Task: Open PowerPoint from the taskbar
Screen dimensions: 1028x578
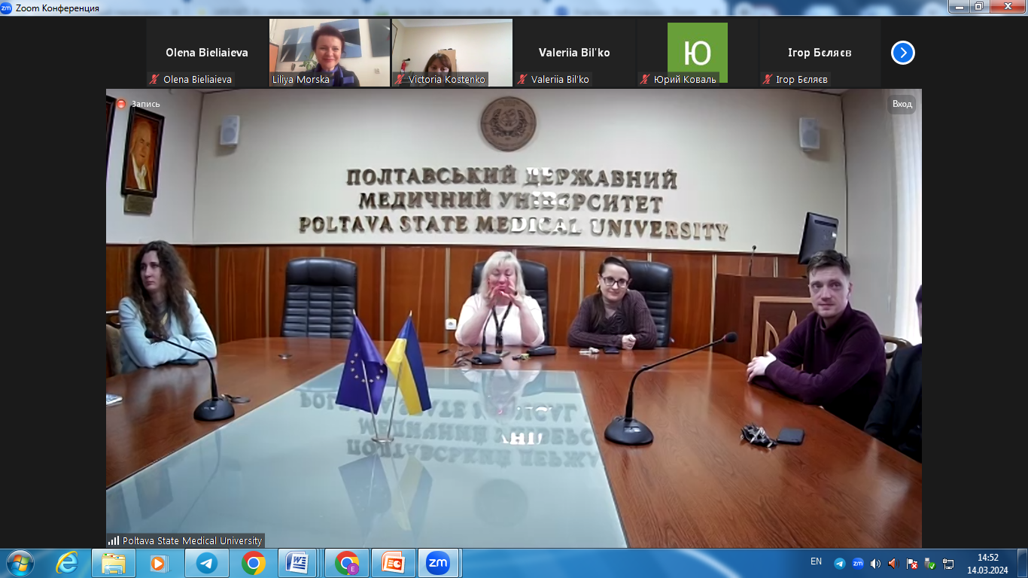Action: click(x=393, y=563)
